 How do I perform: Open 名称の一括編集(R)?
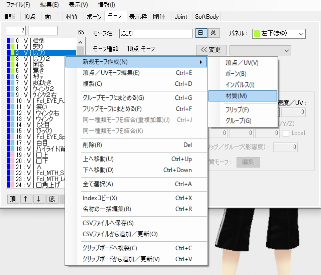[136, 209]
